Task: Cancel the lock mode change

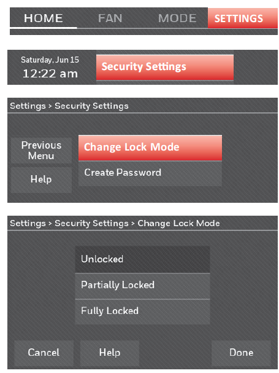Action: [x=44, y=353]
